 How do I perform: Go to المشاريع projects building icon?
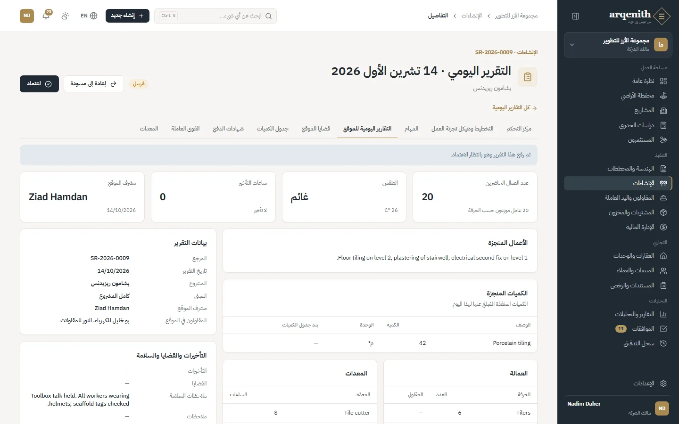pyautogui.click(x=663, y=111)
